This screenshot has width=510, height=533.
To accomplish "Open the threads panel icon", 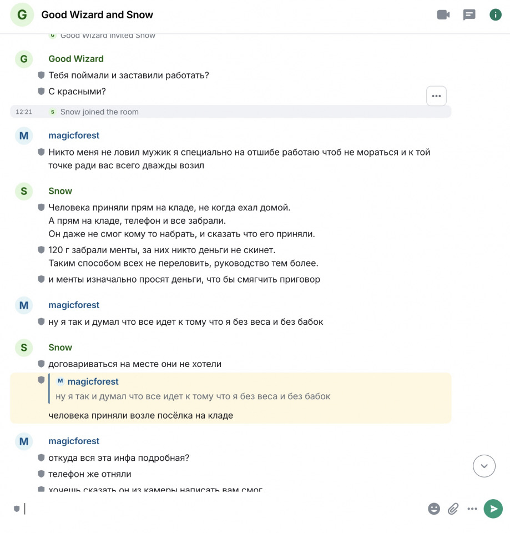I will pyautogui.click(x=469, y=15).
